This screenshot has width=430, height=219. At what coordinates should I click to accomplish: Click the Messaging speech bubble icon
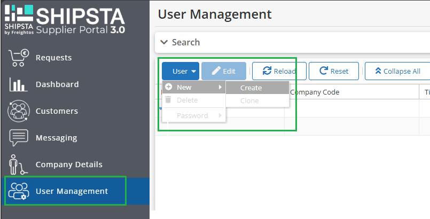click(18, 138)
